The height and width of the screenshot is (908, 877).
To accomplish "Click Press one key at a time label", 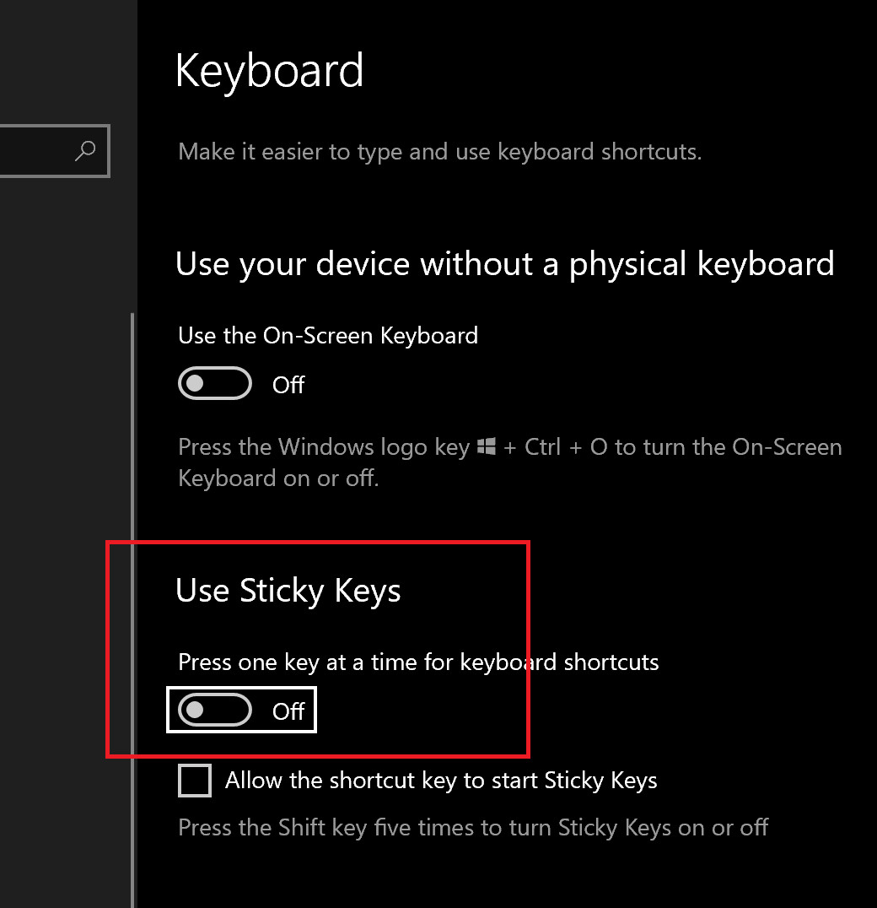I will tap(418, 662).
